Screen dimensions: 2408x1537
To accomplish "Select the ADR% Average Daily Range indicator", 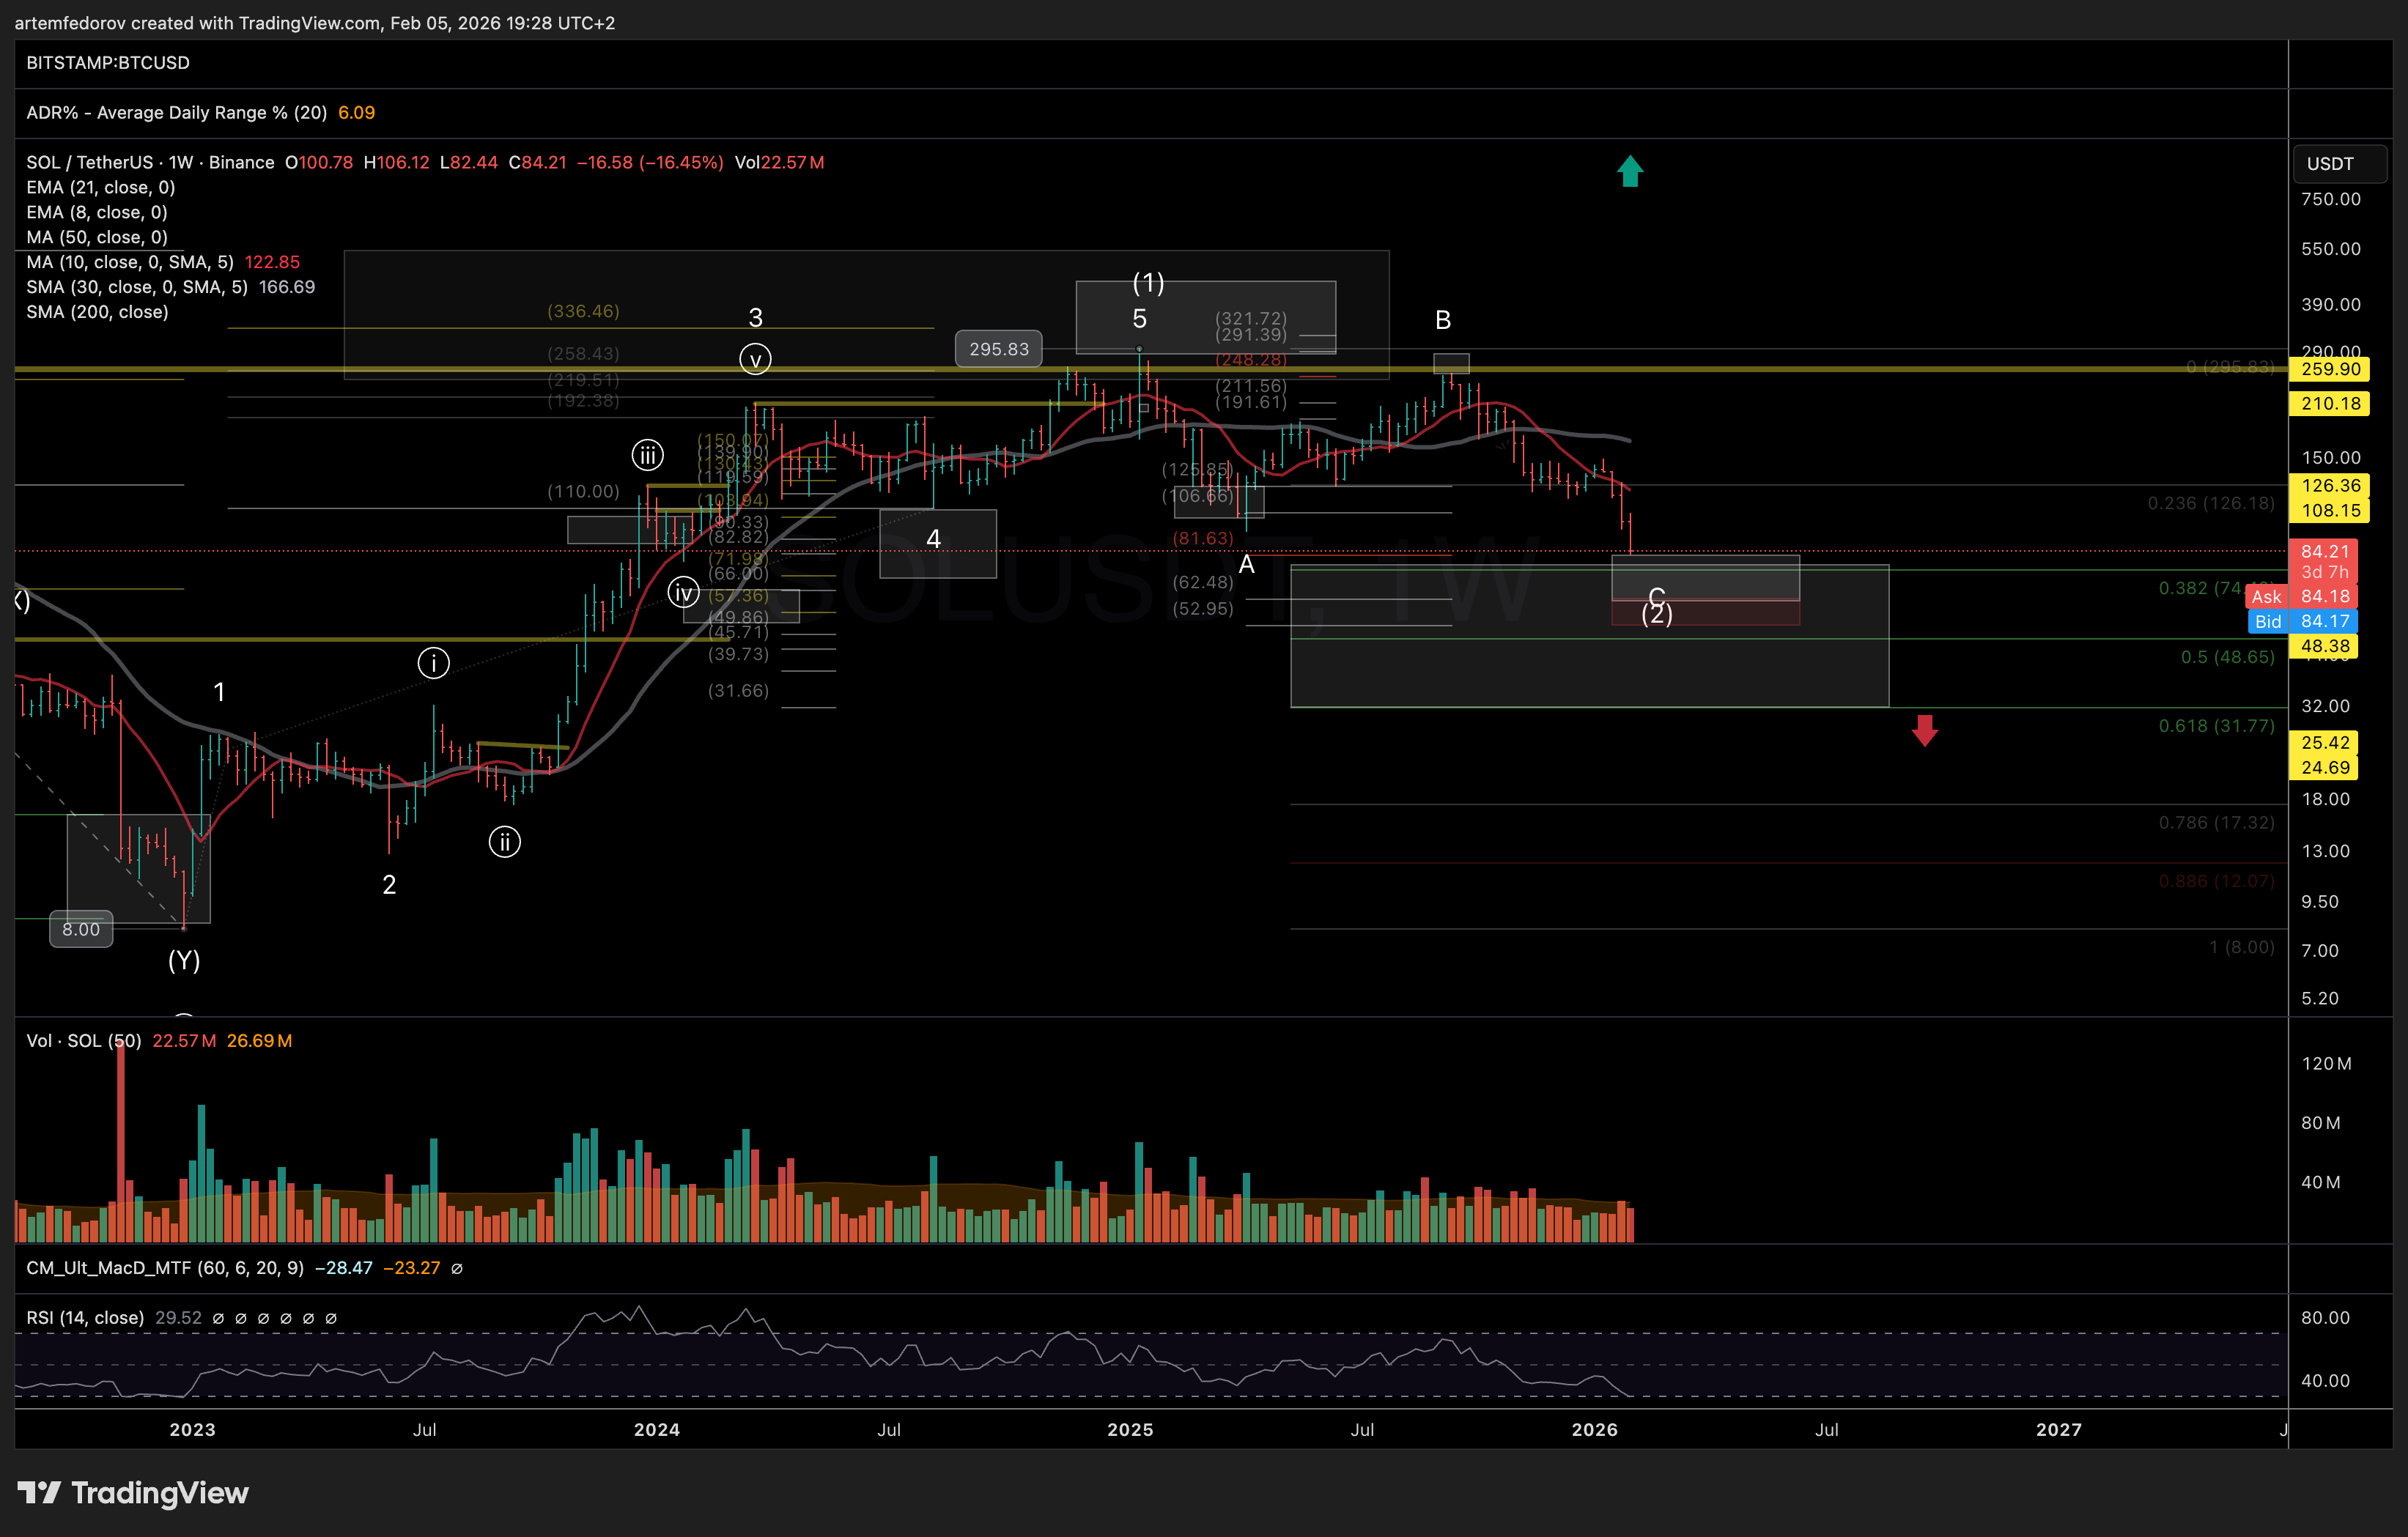I will coord(176,113).
